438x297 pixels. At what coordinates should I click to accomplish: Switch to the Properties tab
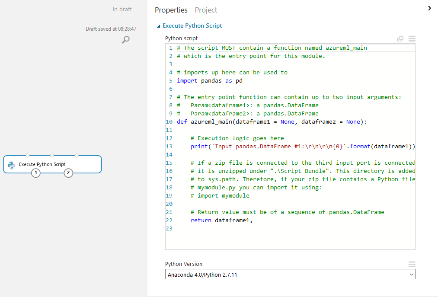171,10
